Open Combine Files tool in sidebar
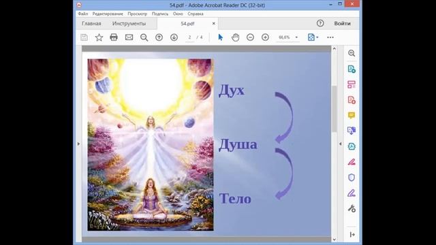 352,131
